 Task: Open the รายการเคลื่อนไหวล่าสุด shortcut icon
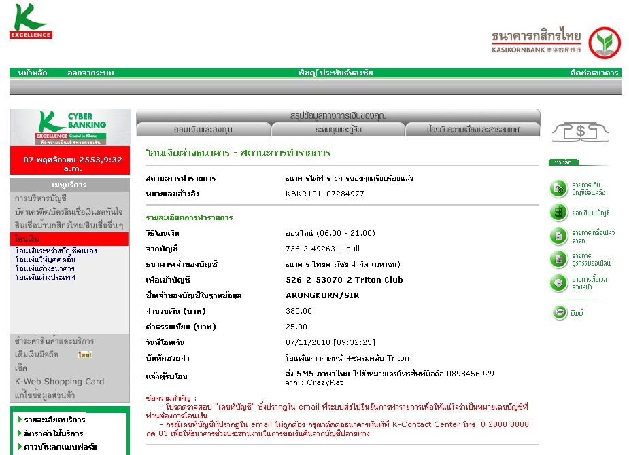[558, 236]
